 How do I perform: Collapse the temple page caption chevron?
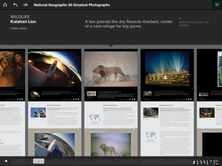(x=192, y=88)
